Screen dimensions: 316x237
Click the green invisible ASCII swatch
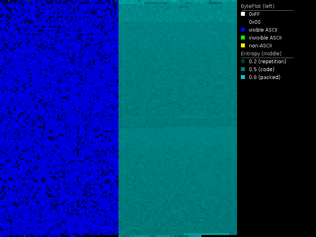(243, 38)
